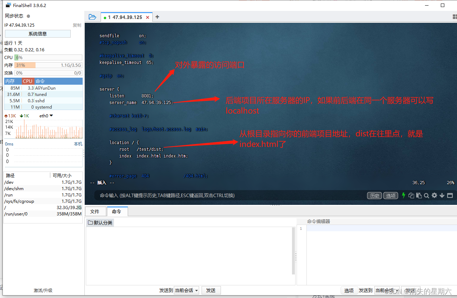Open the 历史 history button
Image resolution: width=457 pixels, height=298 pixels.
(375, 196)
